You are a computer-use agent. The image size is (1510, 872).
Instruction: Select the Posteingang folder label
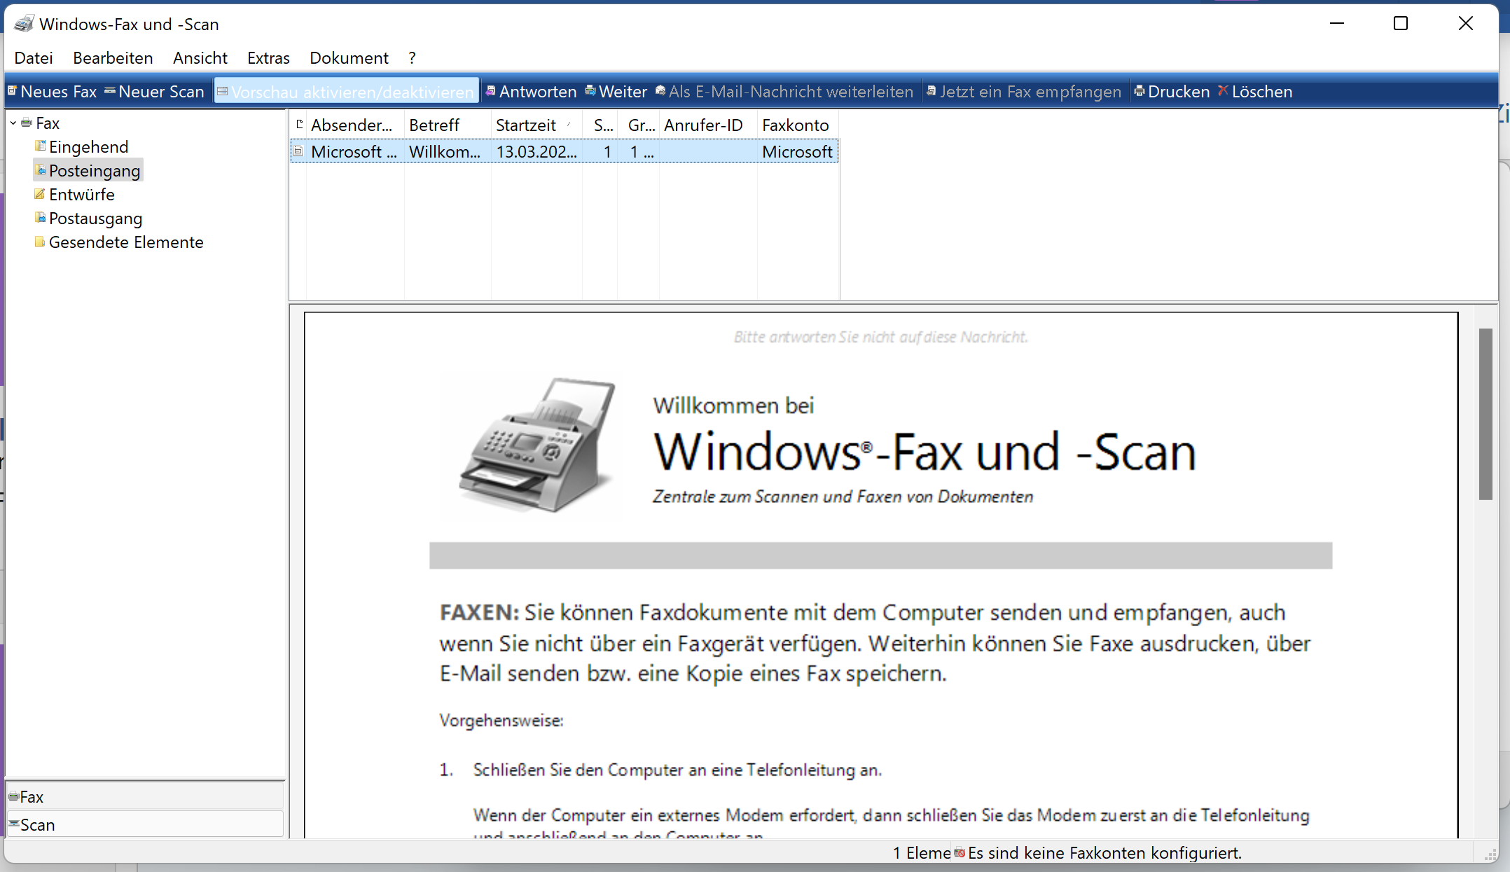point(95,170)
